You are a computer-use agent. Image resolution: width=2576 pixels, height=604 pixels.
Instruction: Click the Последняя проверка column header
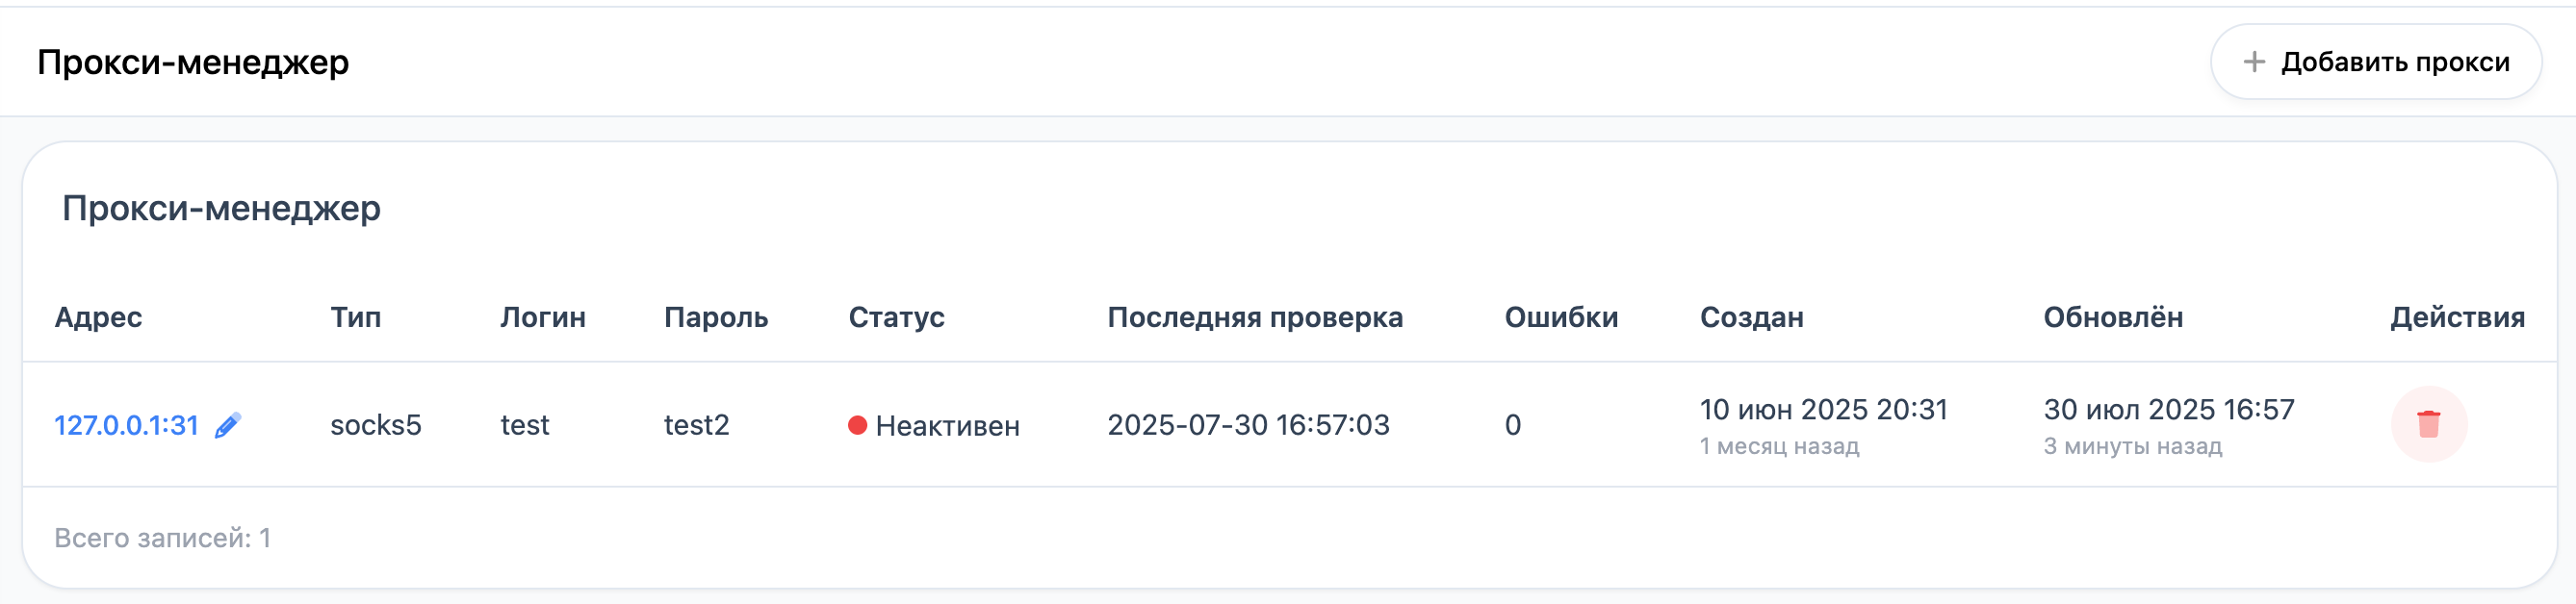tap(1254, 317)
